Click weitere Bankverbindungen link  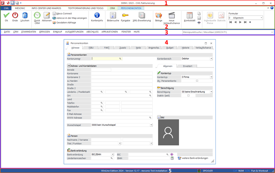194,158
